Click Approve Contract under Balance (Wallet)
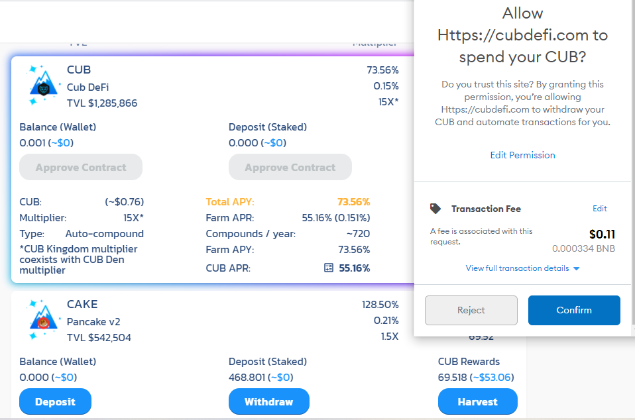 click(x=81, y=167)
